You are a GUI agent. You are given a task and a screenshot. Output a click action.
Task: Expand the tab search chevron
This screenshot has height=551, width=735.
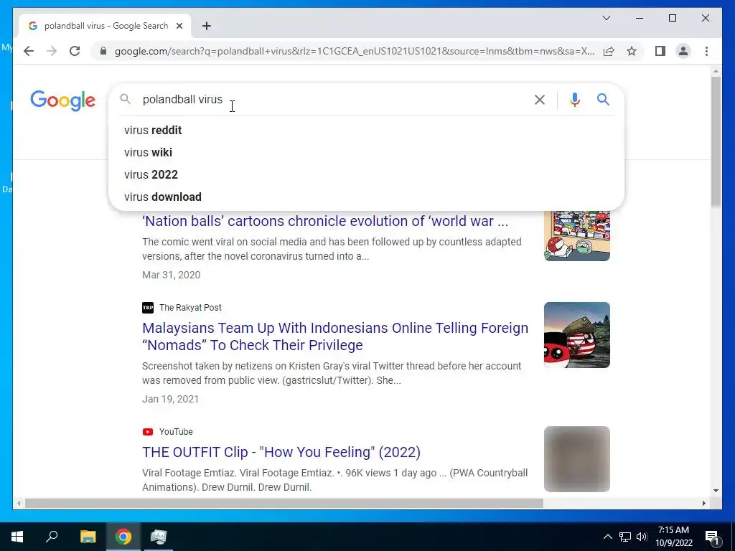coord(606,18)
